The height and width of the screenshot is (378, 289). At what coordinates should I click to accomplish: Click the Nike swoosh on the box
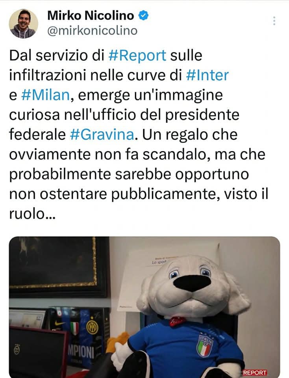tap(59, 324)
